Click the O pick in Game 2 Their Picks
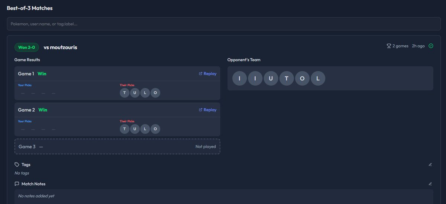This screenshot has width=446, height=204. pos(155,129)
